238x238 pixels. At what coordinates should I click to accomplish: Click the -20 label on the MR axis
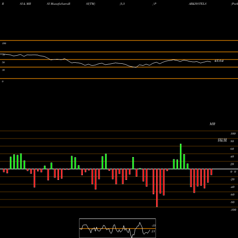pos(232,179)
